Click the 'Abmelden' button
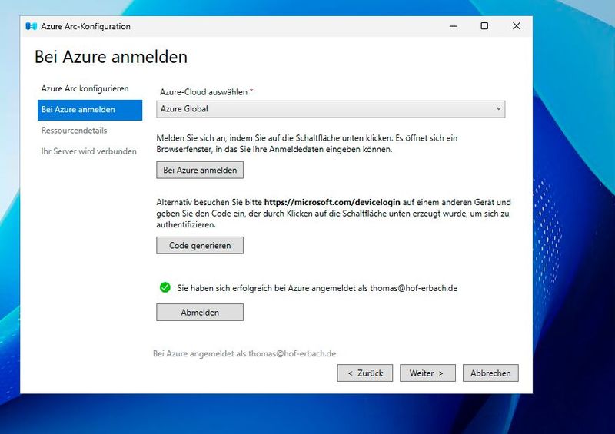This screenshot has height=434, width=615. [200, 313]
